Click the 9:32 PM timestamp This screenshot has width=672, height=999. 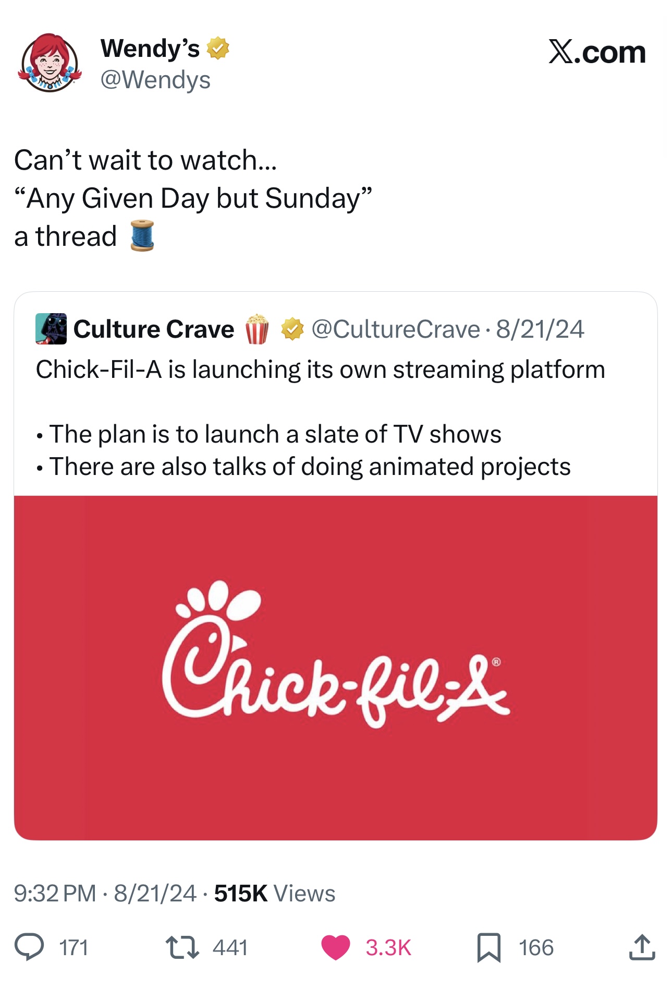coord(55,893)
